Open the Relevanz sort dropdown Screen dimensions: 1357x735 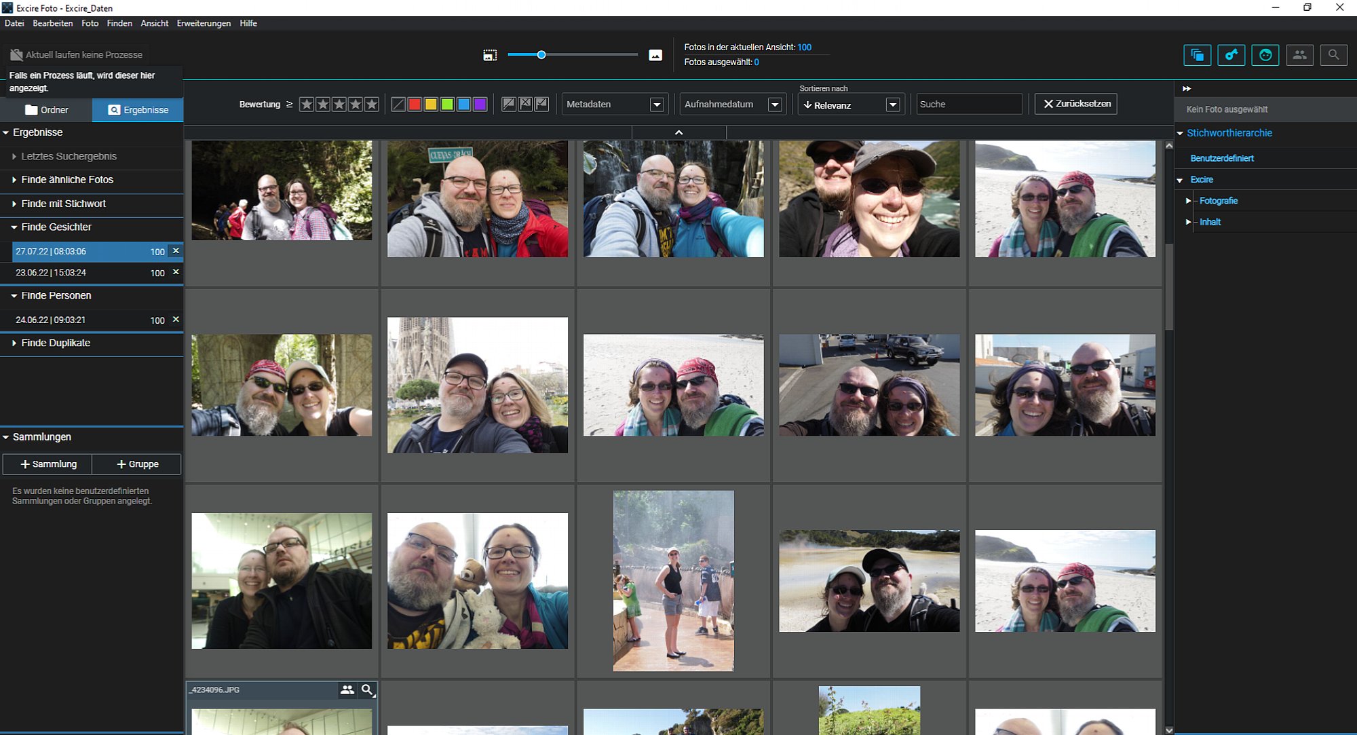pyautogui.click(x=851, y=105)
